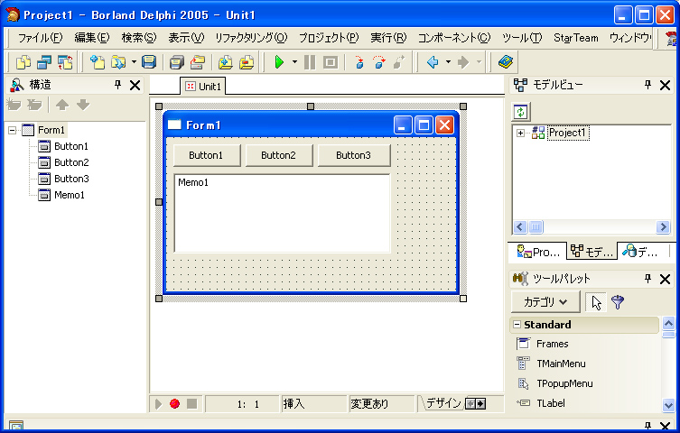680x433 pixels.
Task: Select Project1 in model view tree
Action: click(568, 133)
